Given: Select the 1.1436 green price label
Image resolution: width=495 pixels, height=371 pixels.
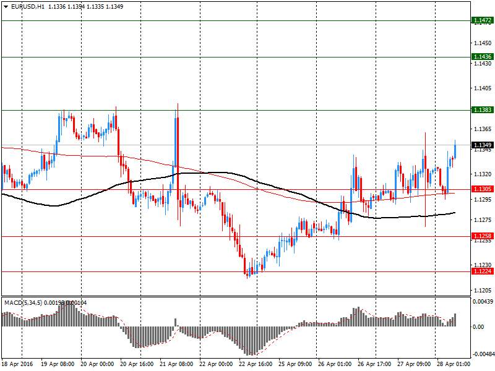Looking at the screenshot, I should click(x=482, y=56).
